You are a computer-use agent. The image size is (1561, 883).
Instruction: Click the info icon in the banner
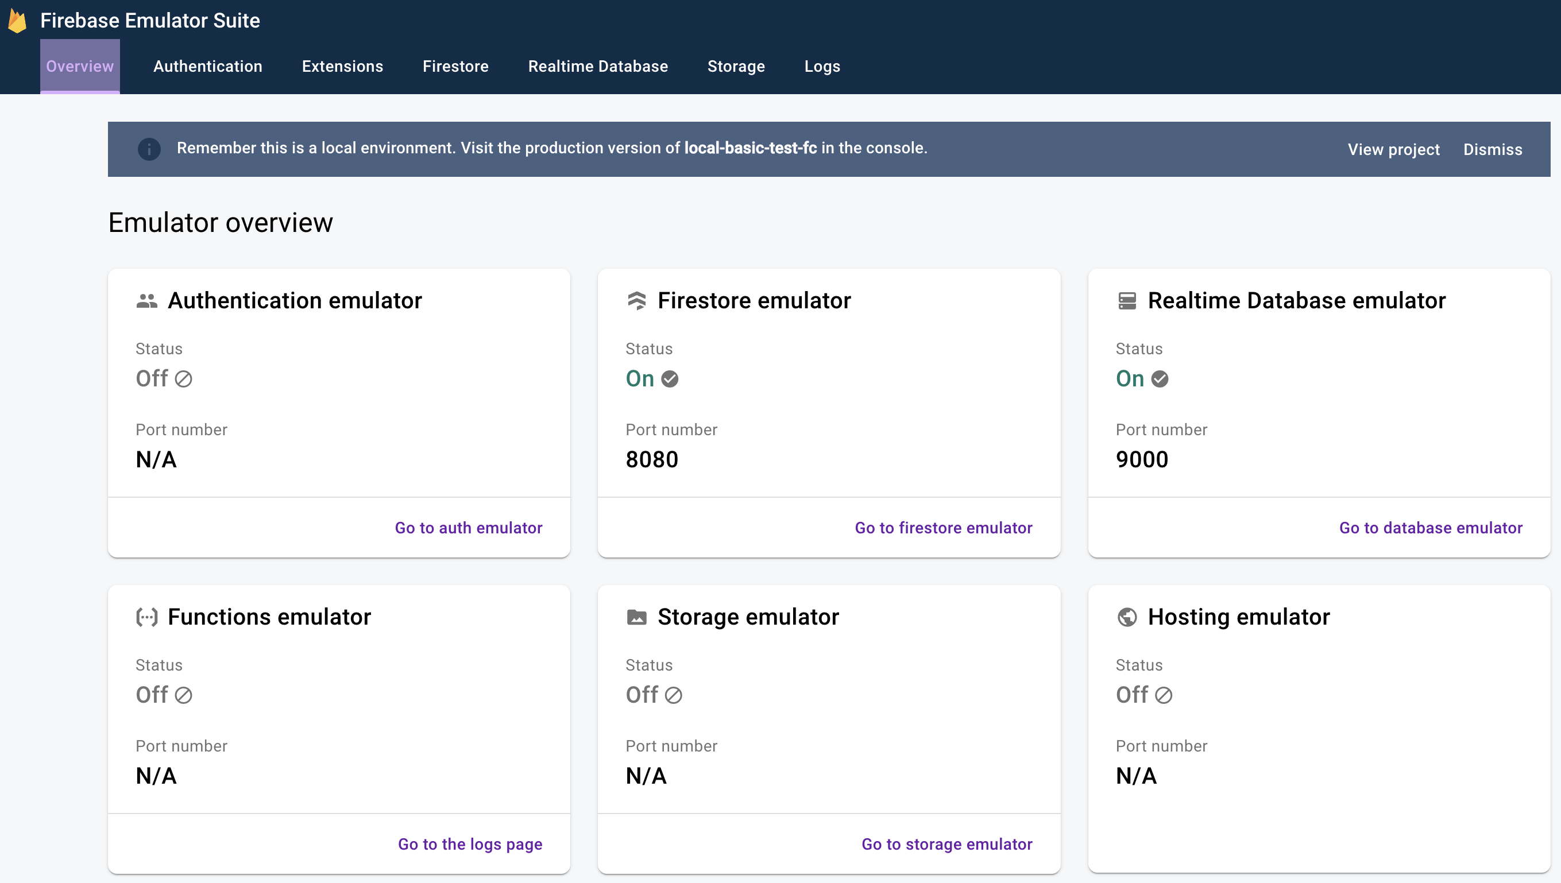[149, 149]
